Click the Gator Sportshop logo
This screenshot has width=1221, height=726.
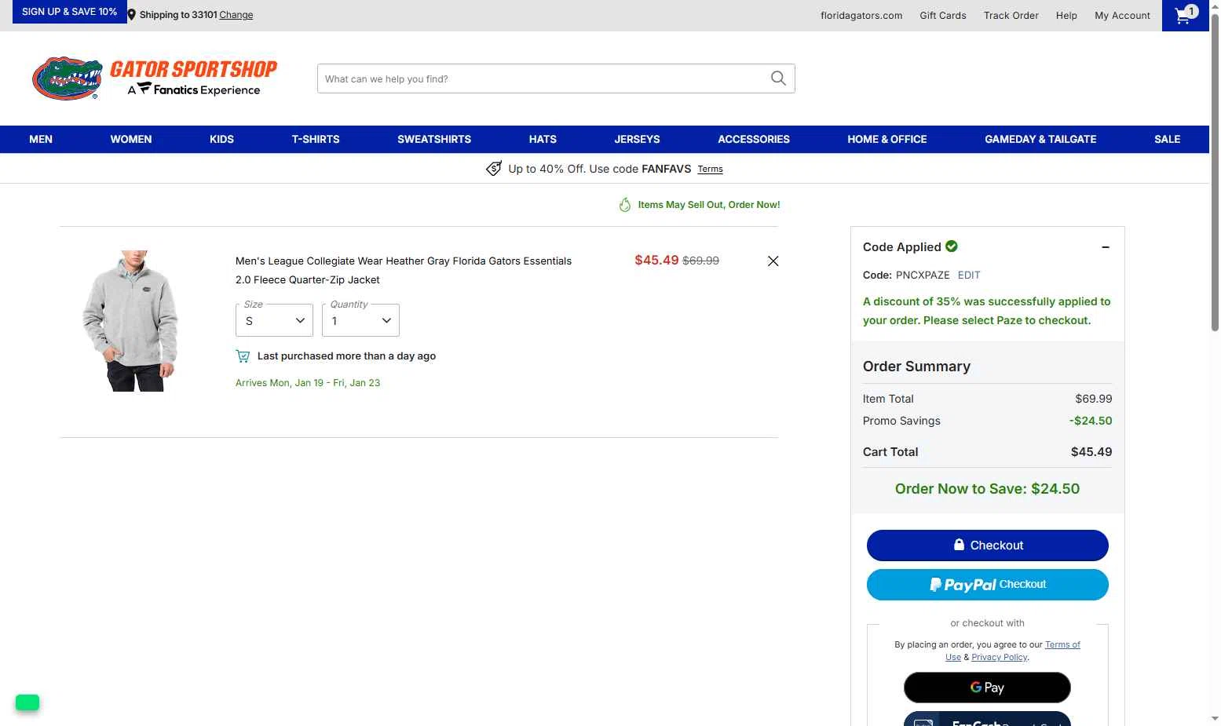(155, 78)
